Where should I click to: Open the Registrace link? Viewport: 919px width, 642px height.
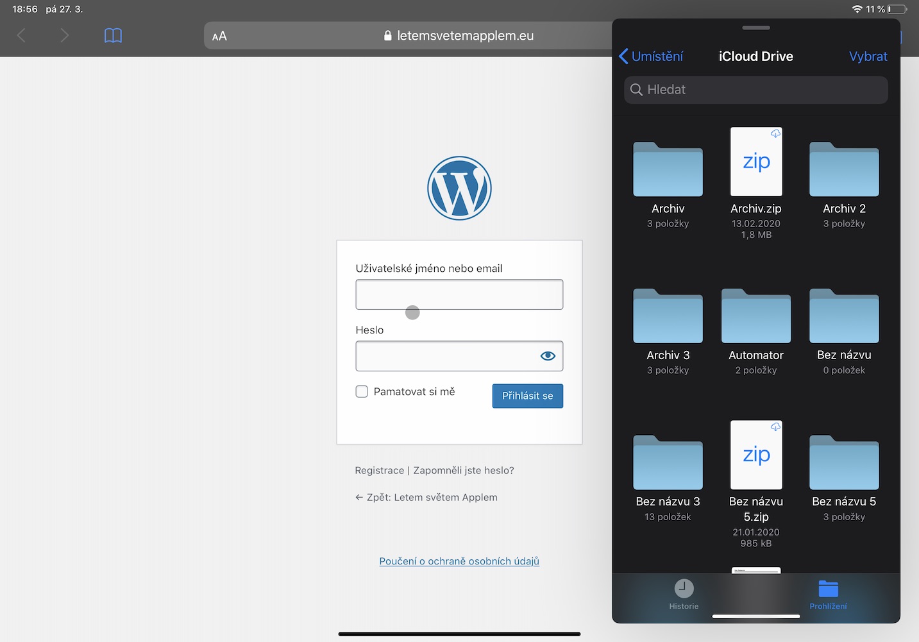tap(380, 470)
